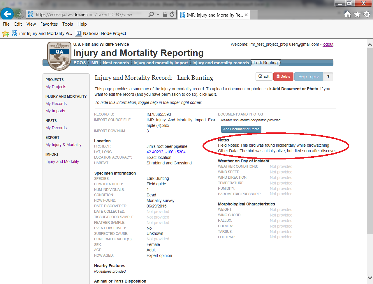This screenshot has height=284, width=373.
Task: Open the Tools menu
Action: 68,24
